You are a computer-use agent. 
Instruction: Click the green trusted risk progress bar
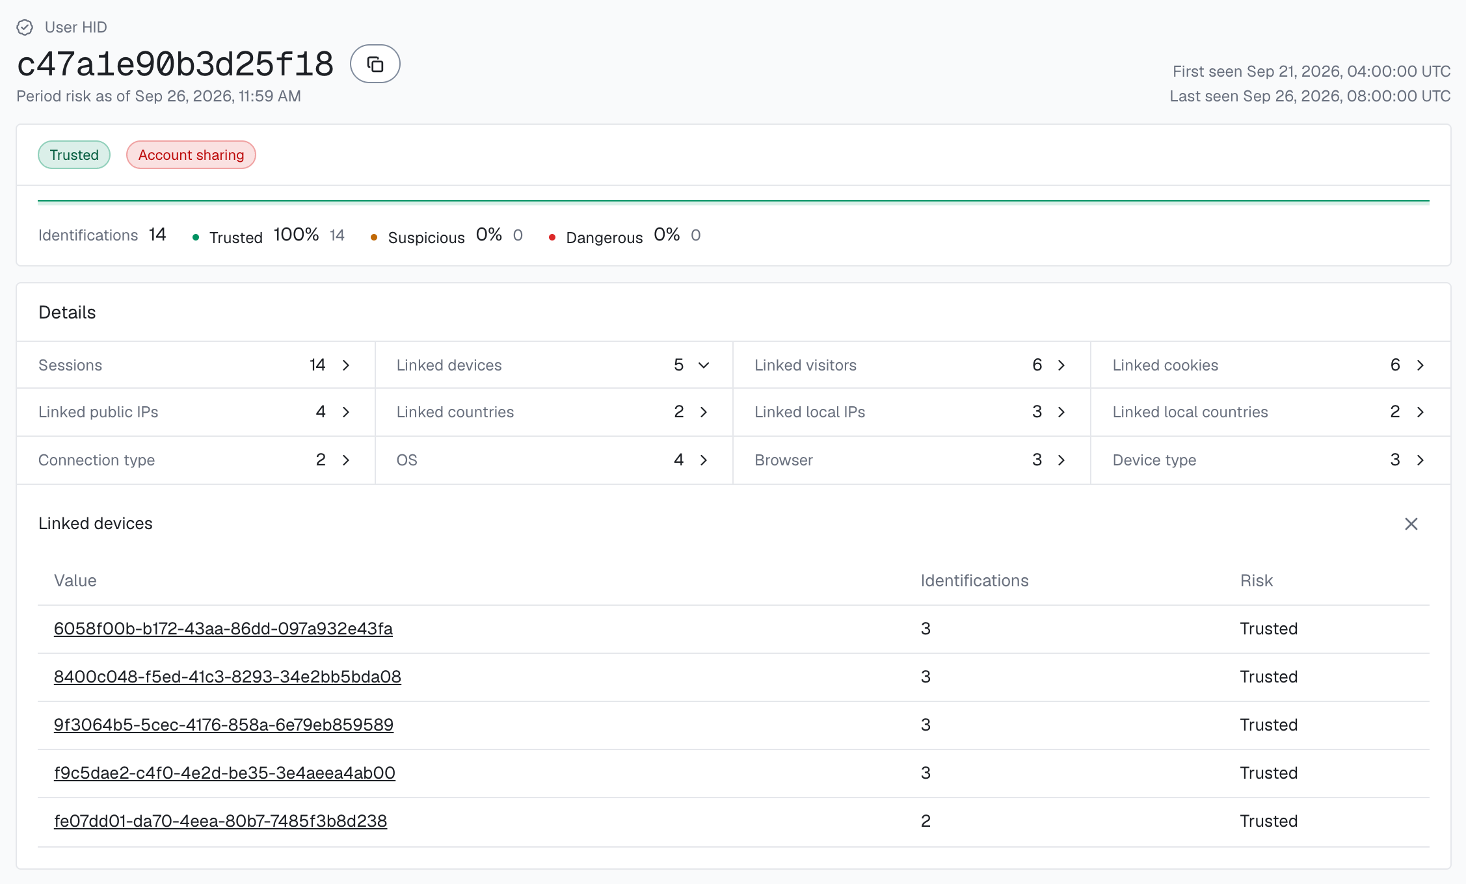pos(733,201)
